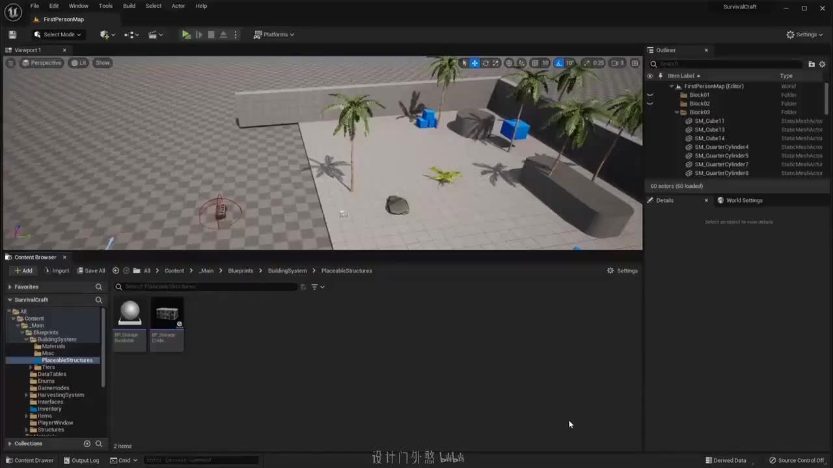The width and height of the screenshot is (833, 468).
Task: Toggle rotation angle snapping
Action: click(559, 63)
